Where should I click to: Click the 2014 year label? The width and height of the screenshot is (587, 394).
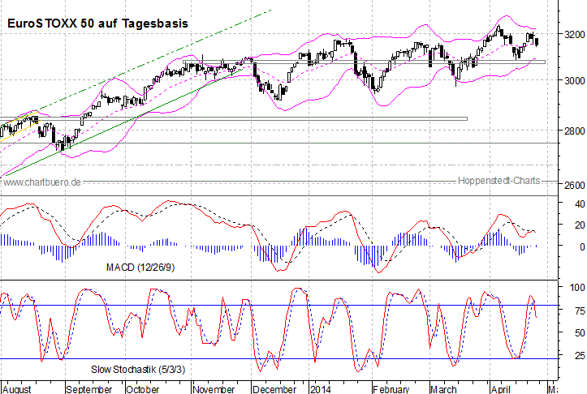click(321, 389)
